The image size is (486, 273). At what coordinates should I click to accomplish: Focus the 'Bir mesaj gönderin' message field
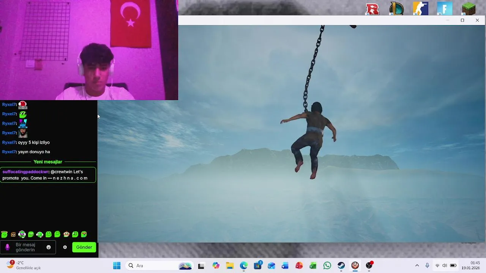coord(28,247)
